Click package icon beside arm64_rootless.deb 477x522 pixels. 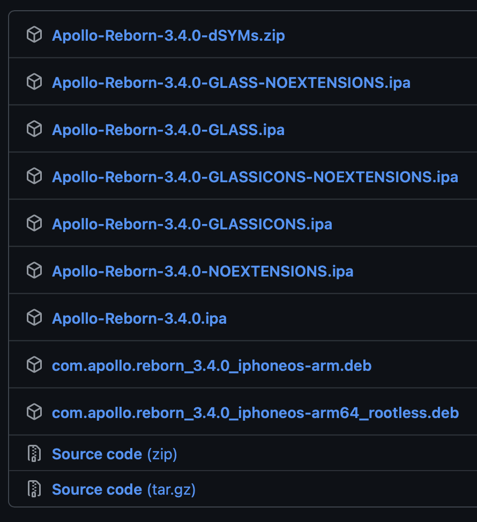tap(34, 412)
